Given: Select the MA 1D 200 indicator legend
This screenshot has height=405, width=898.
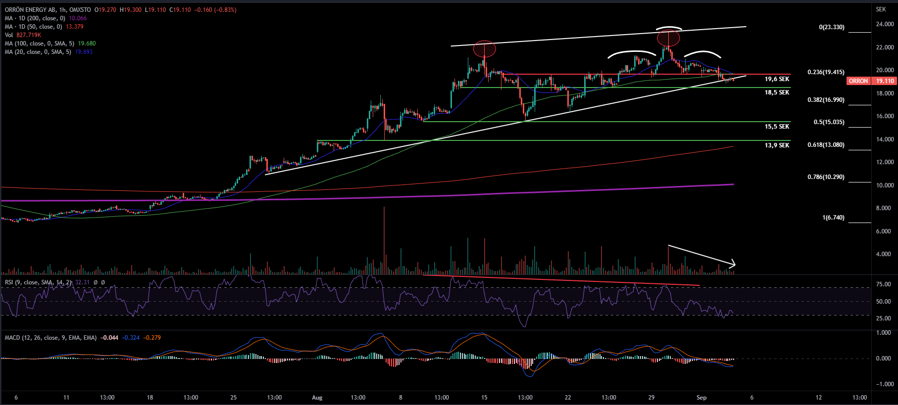Looking at the screenshot, I should [x=35, y=18].
